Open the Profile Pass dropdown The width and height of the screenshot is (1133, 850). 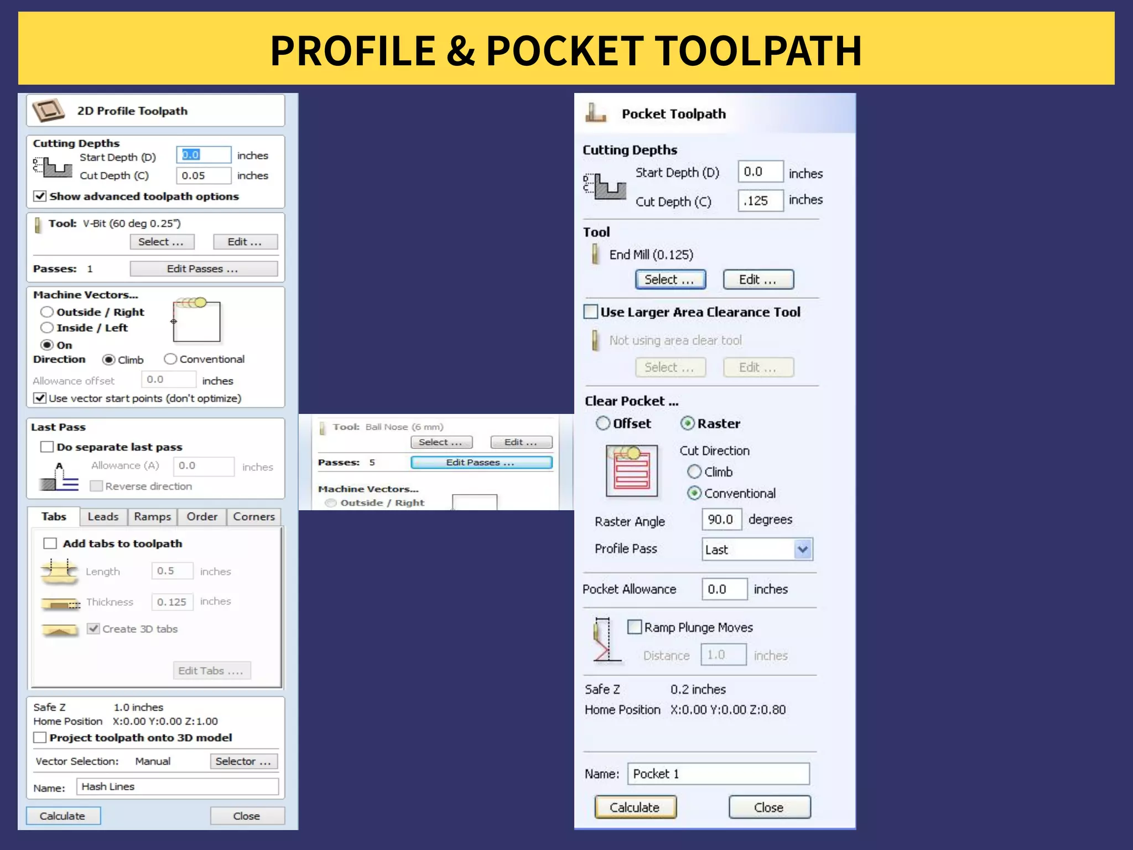[x=803, y=550]
